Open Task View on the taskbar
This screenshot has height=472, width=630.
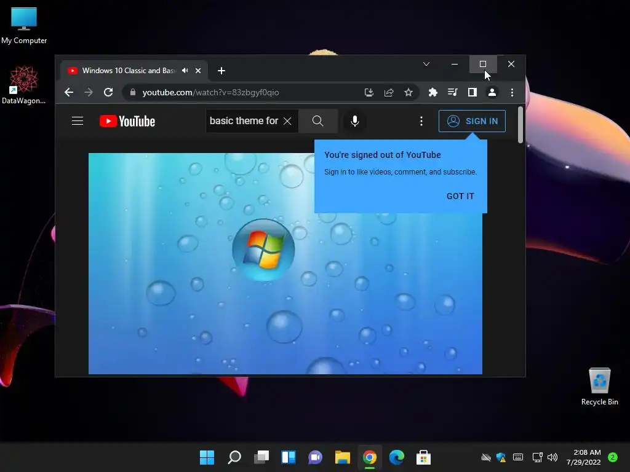pos(261,457)
